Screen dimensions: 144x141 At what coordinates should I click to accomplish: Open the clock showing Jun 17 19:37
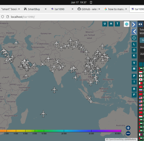[79, 2]
